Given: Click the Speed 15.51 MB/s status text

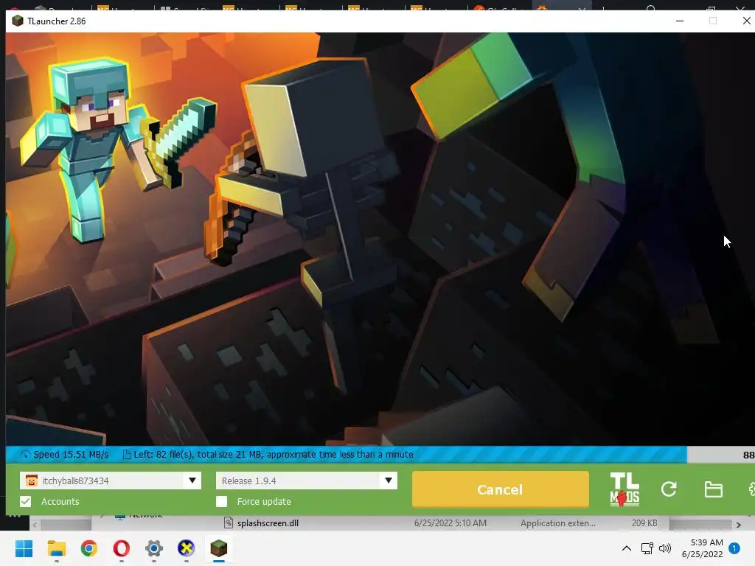Looking at the screenshot, I should pyautogui.click(x=71, y=454).
